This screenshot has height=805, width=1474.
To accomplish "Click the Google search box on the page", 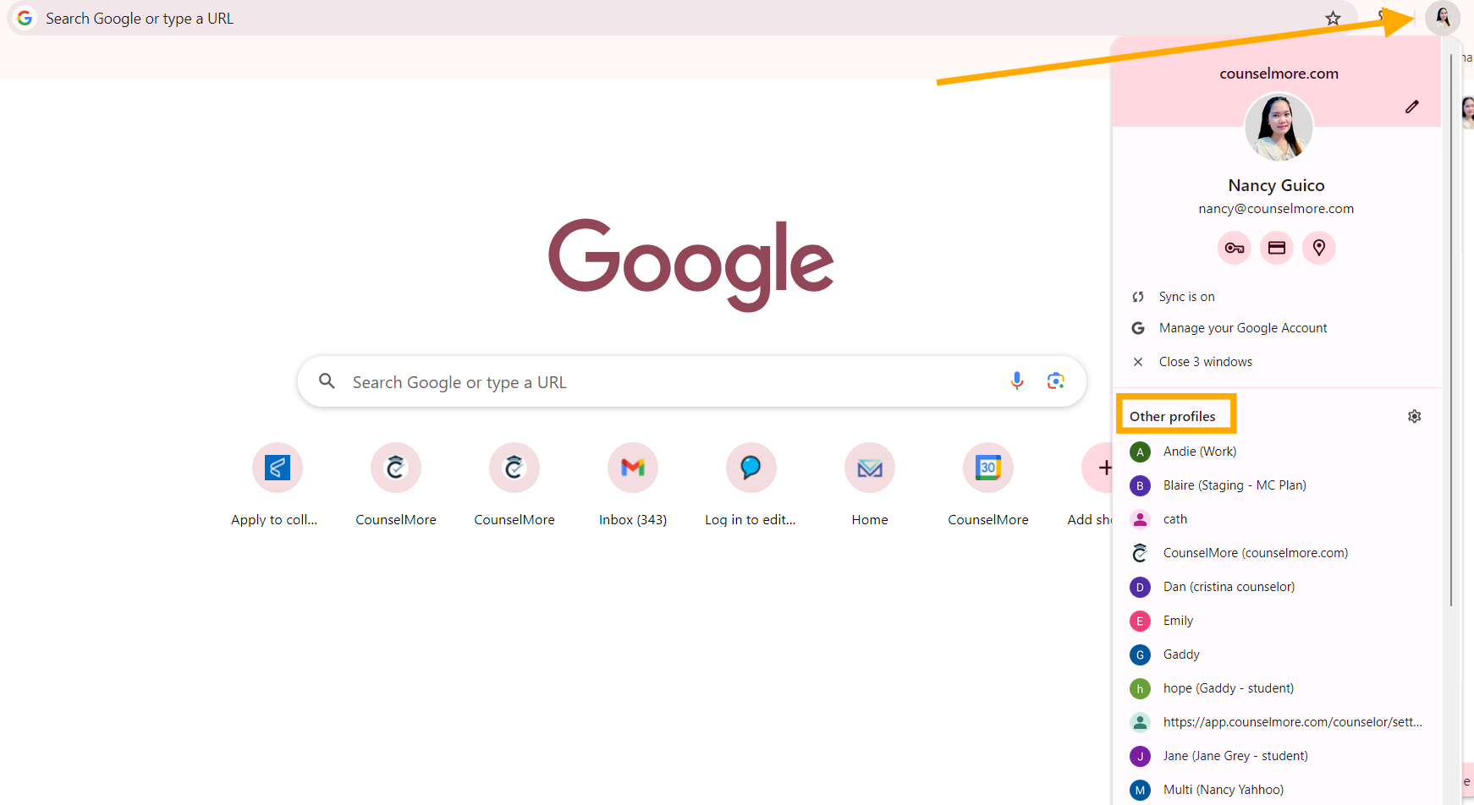I will 692,381.
